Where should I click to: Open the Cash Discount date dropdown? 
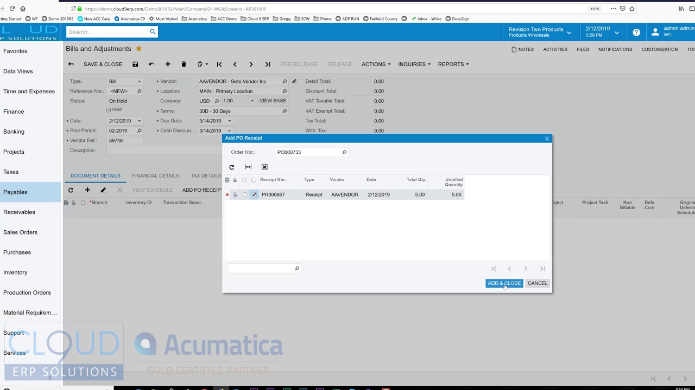click(x=229, y=131)
